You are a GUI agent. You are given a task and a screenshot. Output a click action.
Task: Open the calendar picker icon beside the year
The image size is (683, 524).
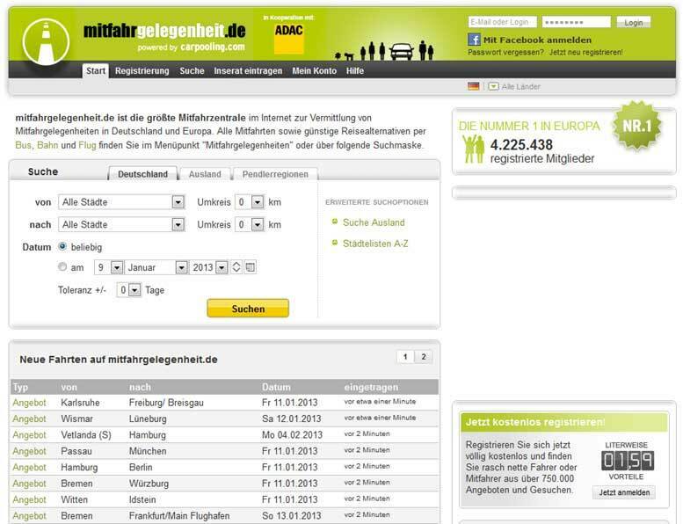(x=250, y=267)
